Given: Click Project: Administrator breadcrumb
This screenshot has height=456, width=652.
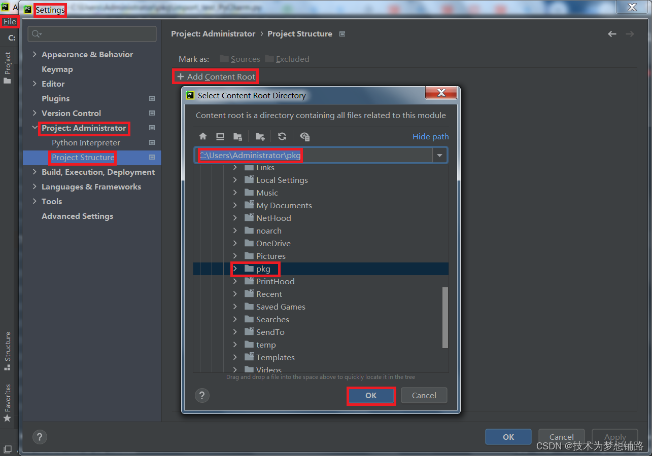Looking at the screenshot, I should pos(213,34).
